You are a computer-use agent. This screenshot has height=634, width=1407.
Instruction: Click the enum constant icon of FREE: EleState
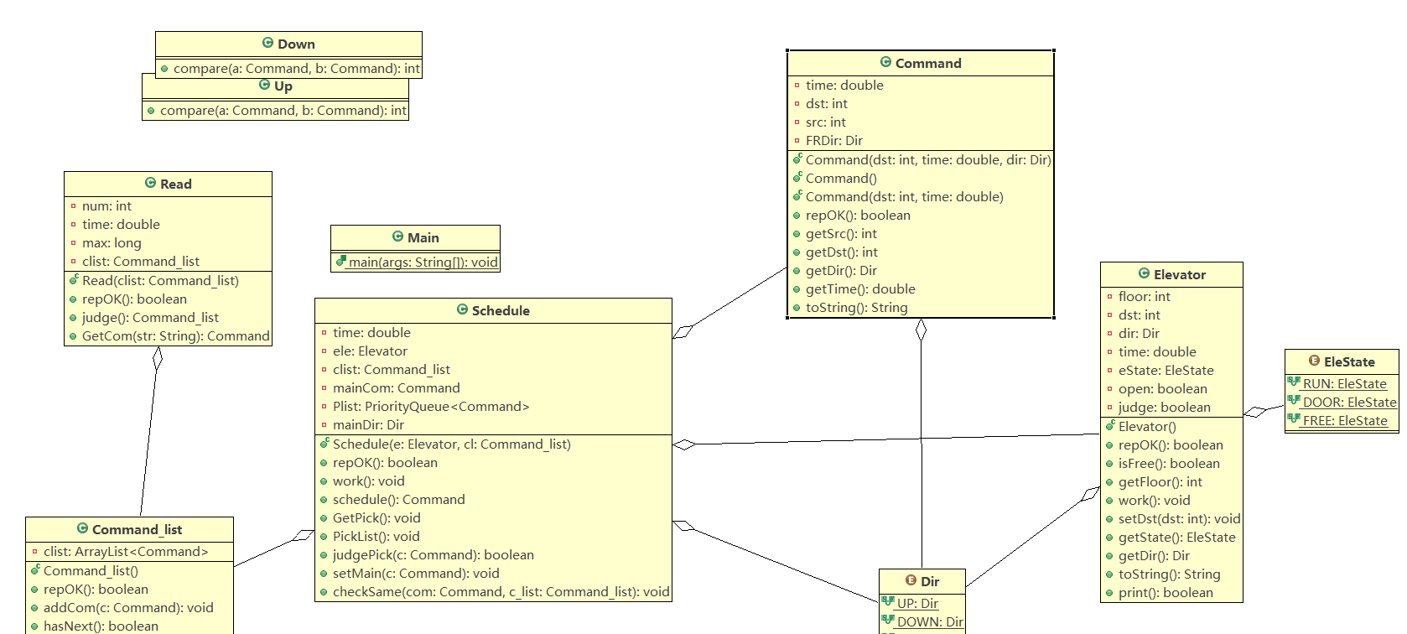(x=1294, y=419)
